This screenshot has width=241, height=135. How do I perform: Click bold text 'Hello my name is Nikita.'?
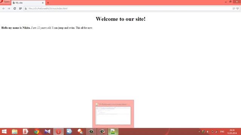pos(16,28)
